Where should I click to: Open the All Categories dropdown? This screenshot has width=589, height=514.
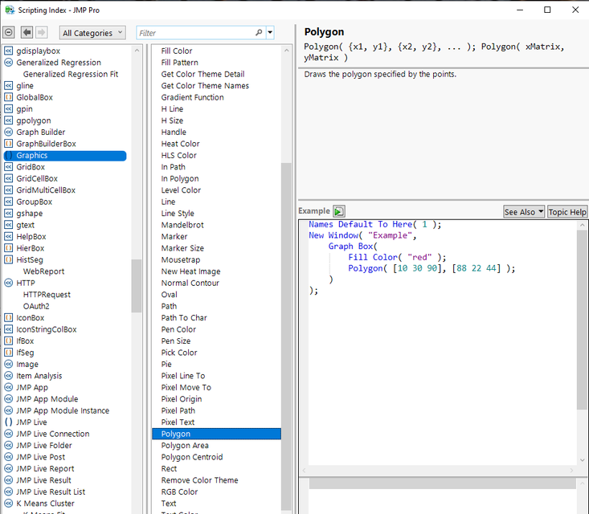tap(92, 33)
